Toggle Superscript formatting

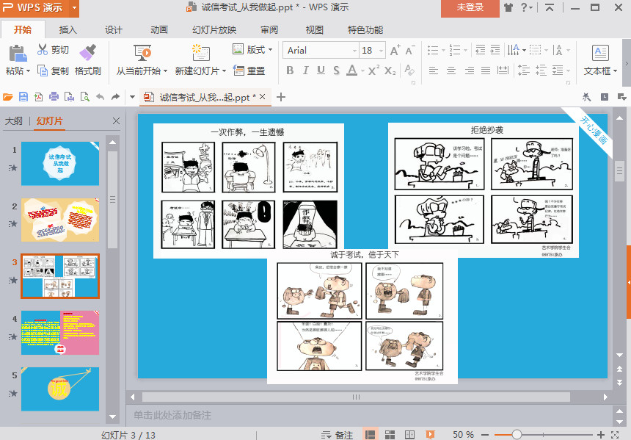(x=373, y=71)
